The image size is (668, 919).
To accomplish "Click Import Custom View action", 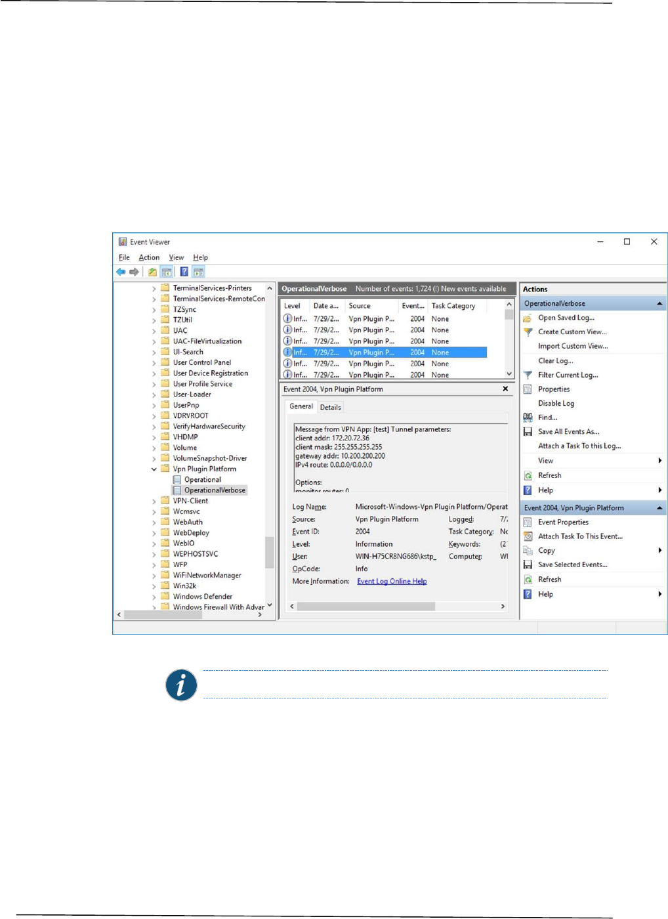I will 573,347.
